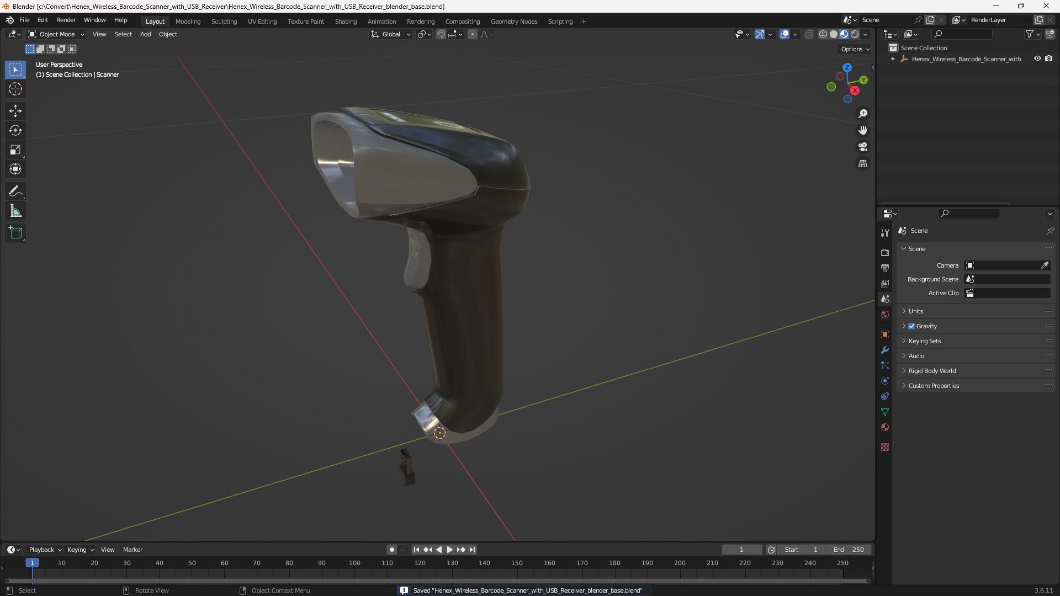Image resolution: width=1060 pixels, height=596 pixels.
Task: Click the pan view hand icon
Action: (x=863, y=130)
